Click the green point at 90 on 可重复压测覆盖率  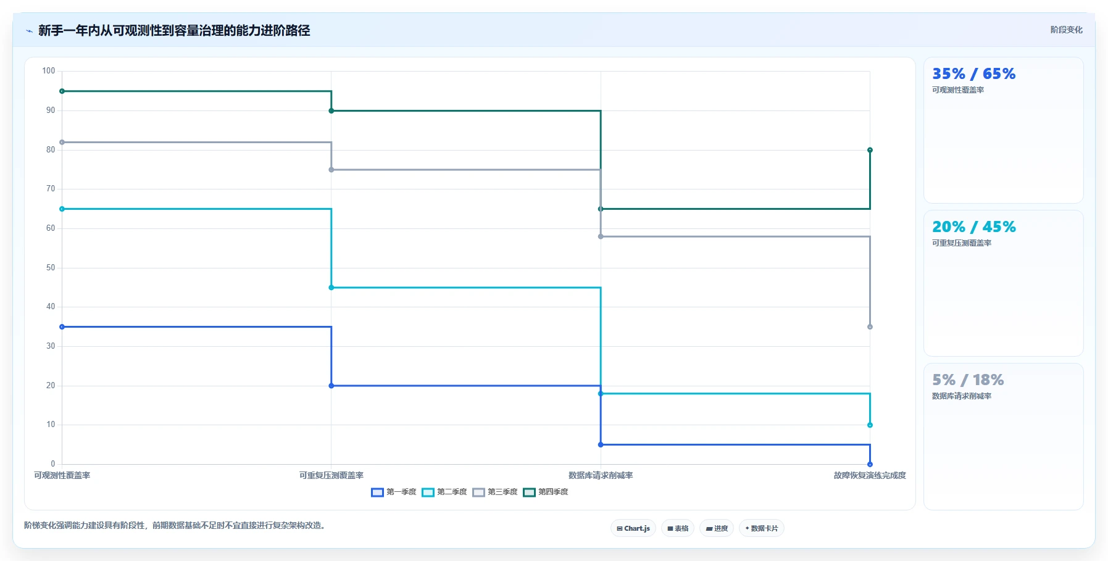[x=331, y=111]
